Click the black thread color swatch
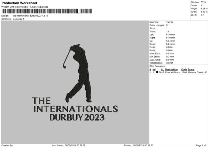Viewport: 209px width, 148px height. pos(157,72)
